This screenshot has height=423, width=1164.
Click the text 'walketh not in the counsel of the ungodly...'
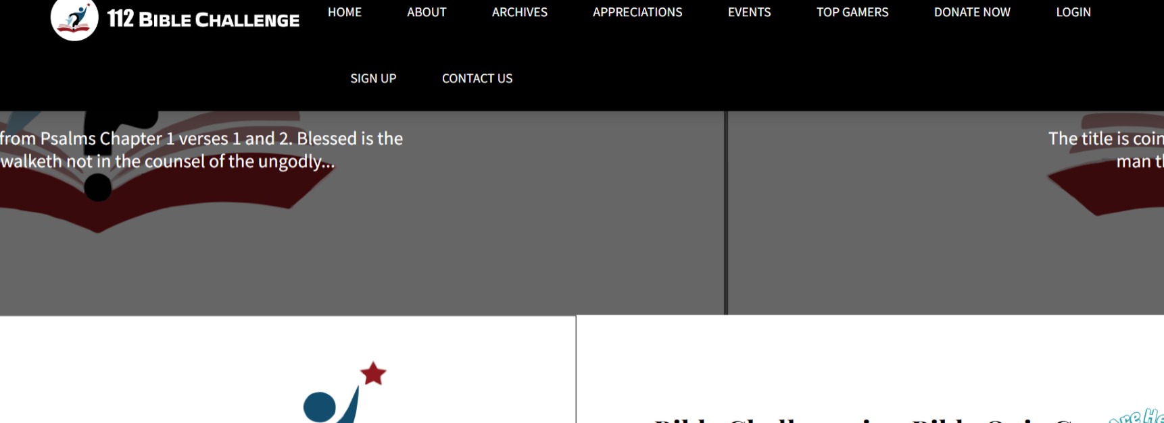pyautogui.click(x=168, y=162)
